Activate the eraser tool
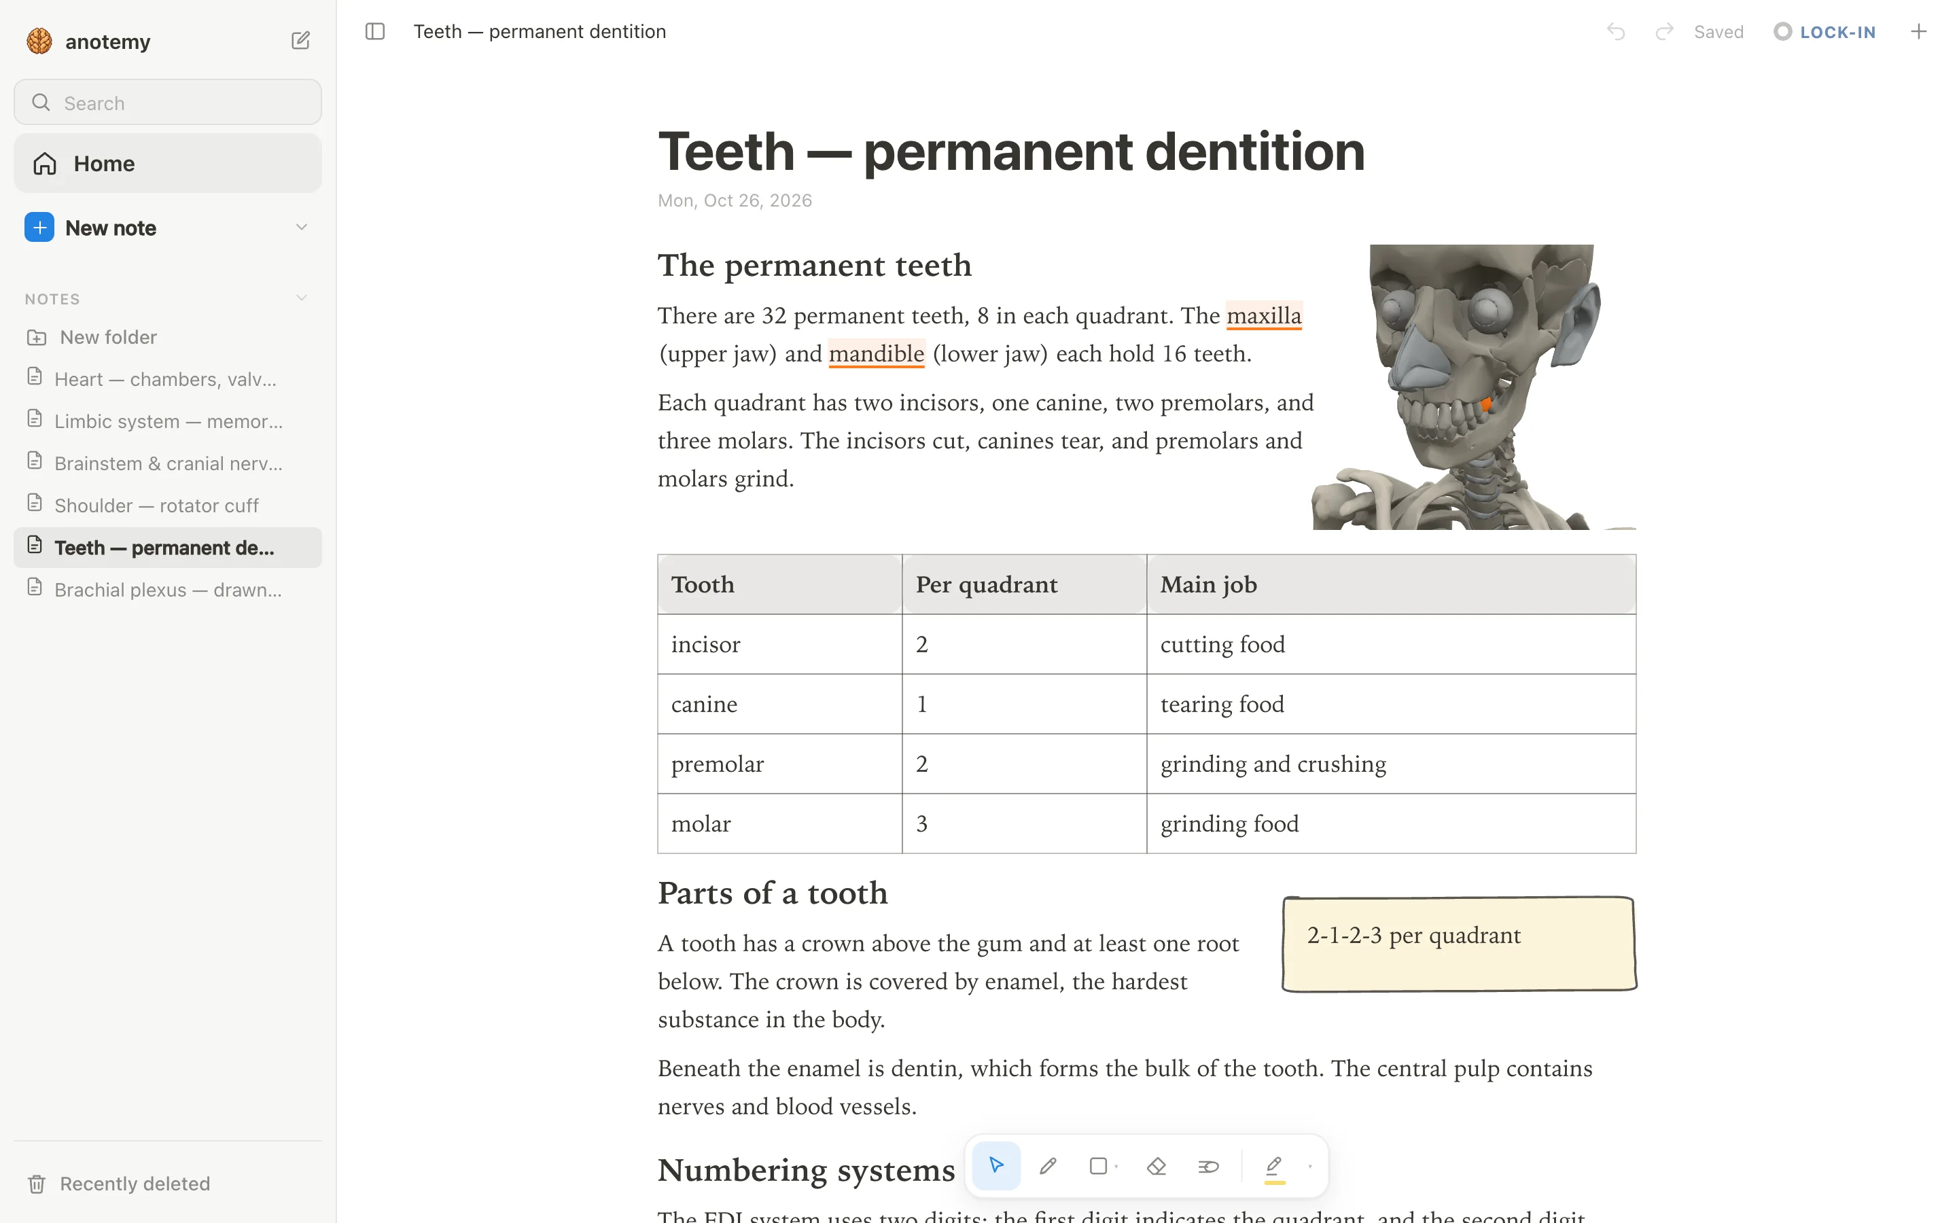Screen dimensions: 1957x1223 pyautogui.click(x=1157, y=1165)
